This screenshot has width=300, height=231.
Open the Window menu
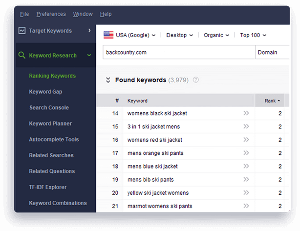pyautogui.click(x=83, y=14)
